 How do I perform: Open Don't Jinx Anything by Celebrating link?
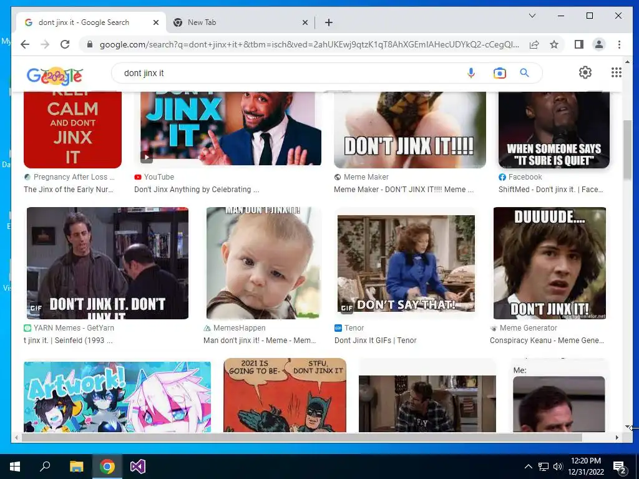197,190
